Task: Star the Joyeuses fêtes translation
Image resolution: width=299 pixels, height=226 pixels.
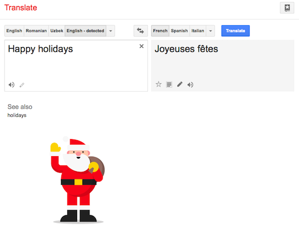Action: (158, 84)
